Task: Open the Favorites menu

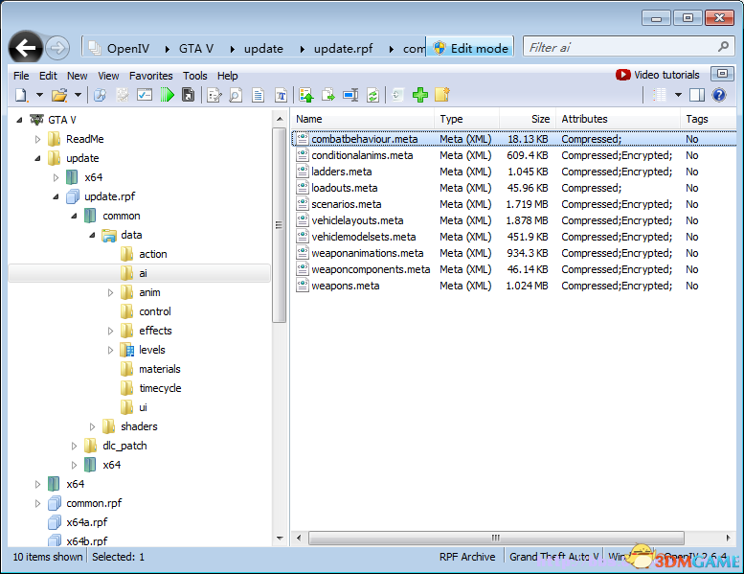Action: pyautogui.click(x=151, y=76)
